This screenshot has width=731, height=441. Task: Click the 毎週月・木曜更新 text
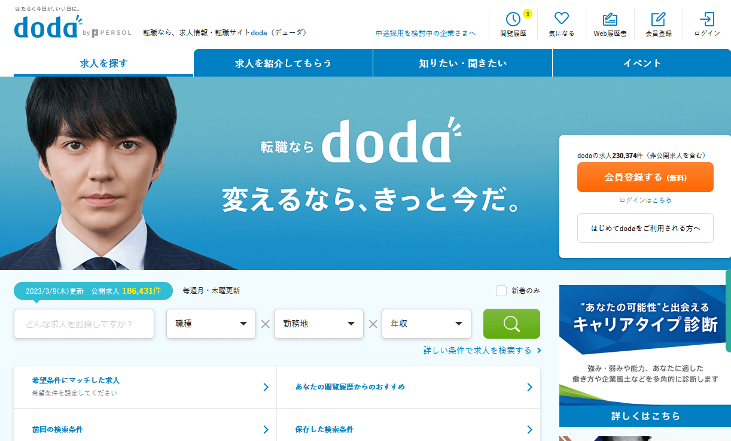coord(211,291)
